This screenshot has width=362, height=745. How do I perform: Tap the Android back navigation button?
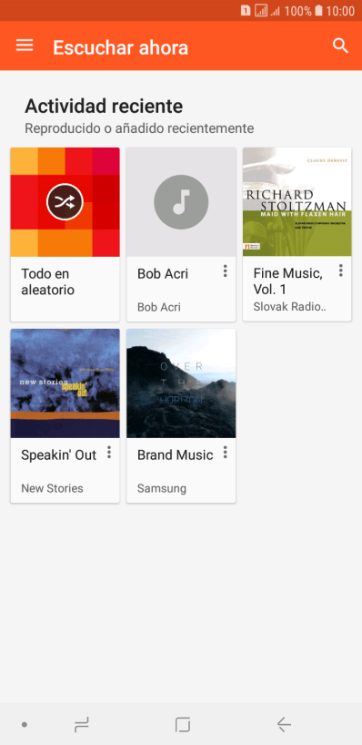click(284, 725)
